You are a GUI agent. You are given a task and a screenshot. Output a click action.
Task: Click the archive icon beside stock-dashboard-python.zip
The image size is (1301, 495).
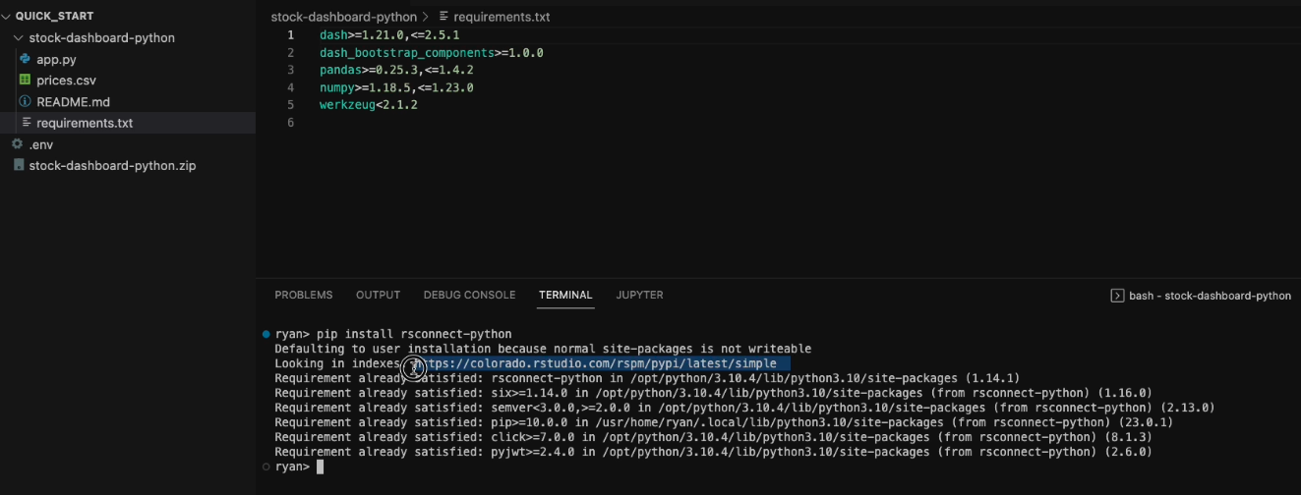(x=18, y=165)
